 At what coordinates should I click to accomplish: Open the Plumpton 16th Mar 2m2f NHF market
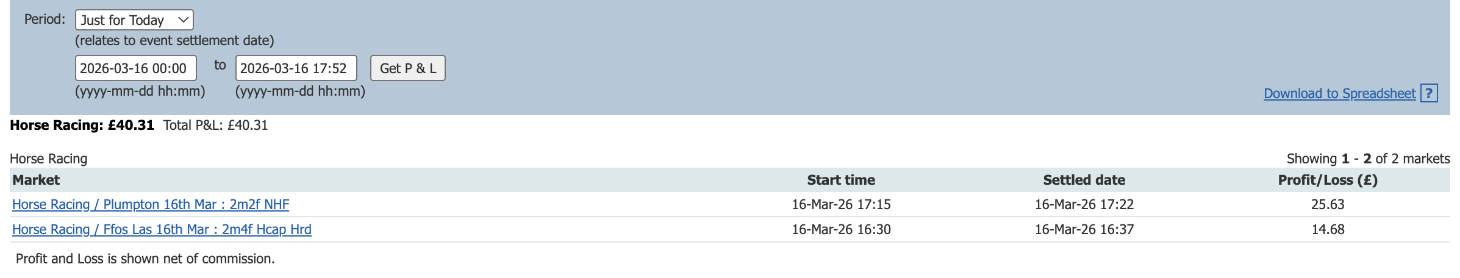pyautogui.click(x=151, y=204)
